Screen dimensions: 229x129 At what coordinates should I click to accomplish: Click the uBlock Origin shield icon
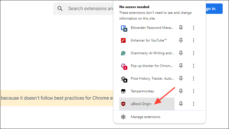pos(123,104)
